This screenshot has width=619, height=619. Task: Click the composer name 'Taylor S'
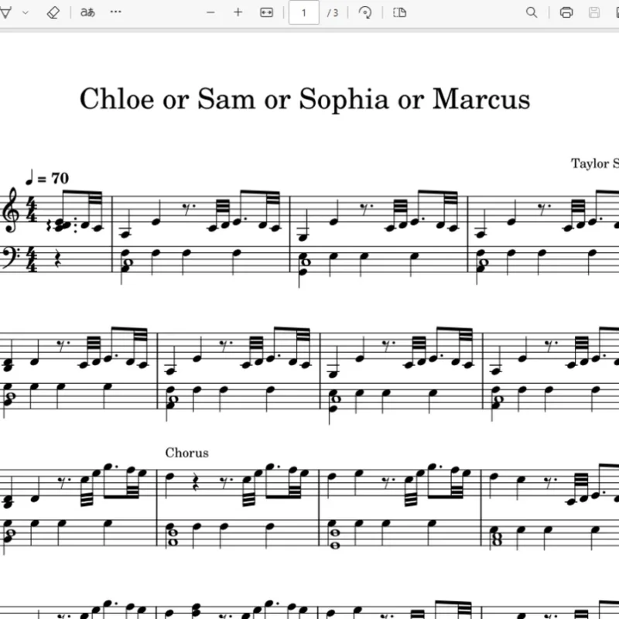coord(595,163)
